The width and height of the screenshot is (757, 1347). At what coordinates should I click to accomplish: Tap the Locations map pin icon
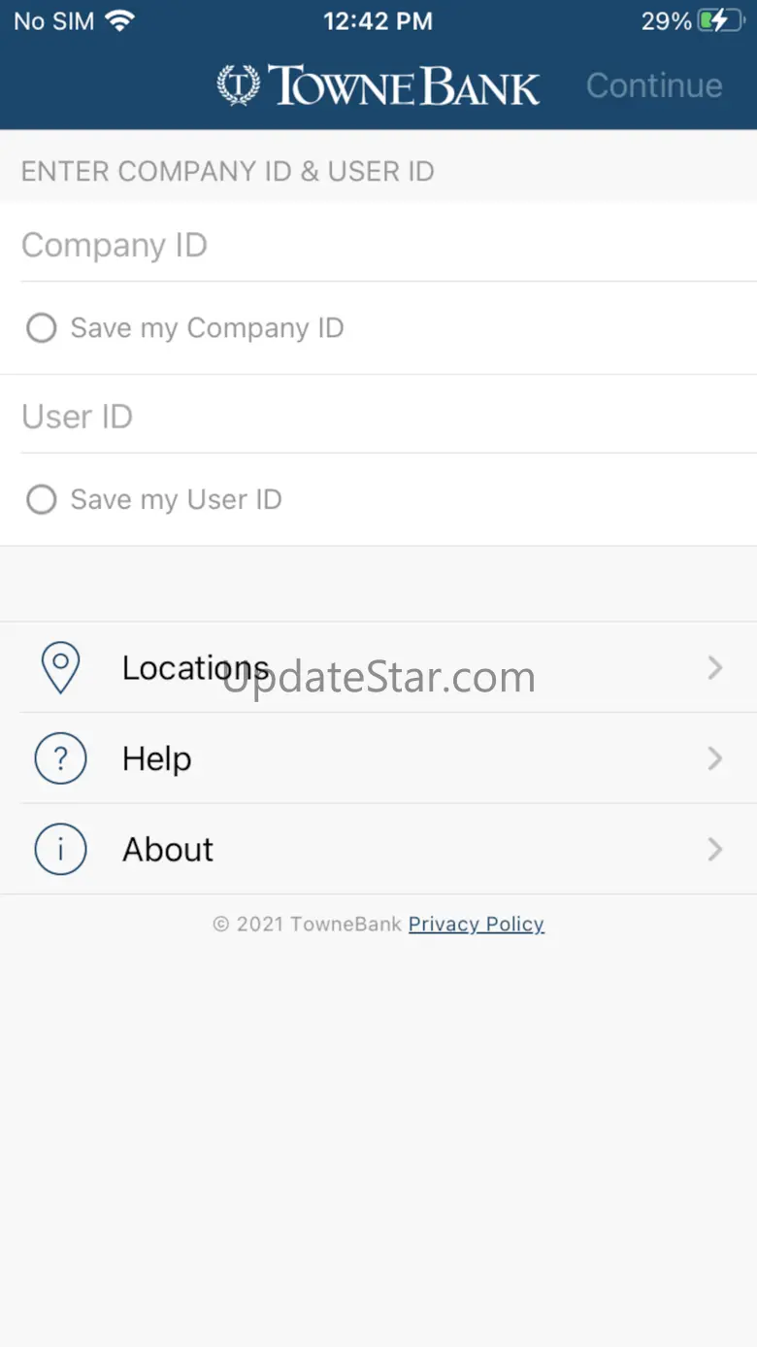pyautogui.click(x=60, y=667)
